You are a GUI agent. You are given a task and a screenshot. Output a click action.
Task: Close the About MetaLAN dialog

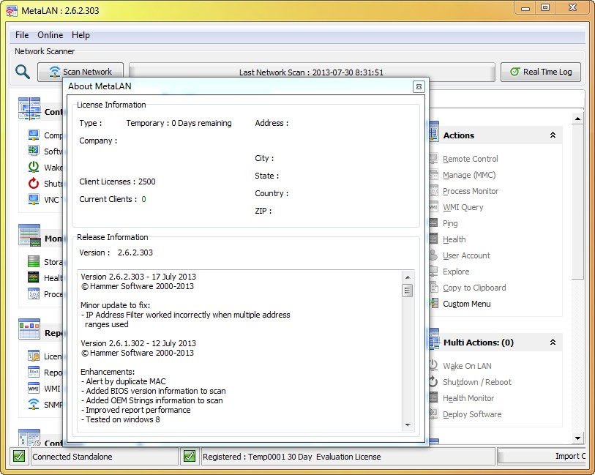point(419,86)
